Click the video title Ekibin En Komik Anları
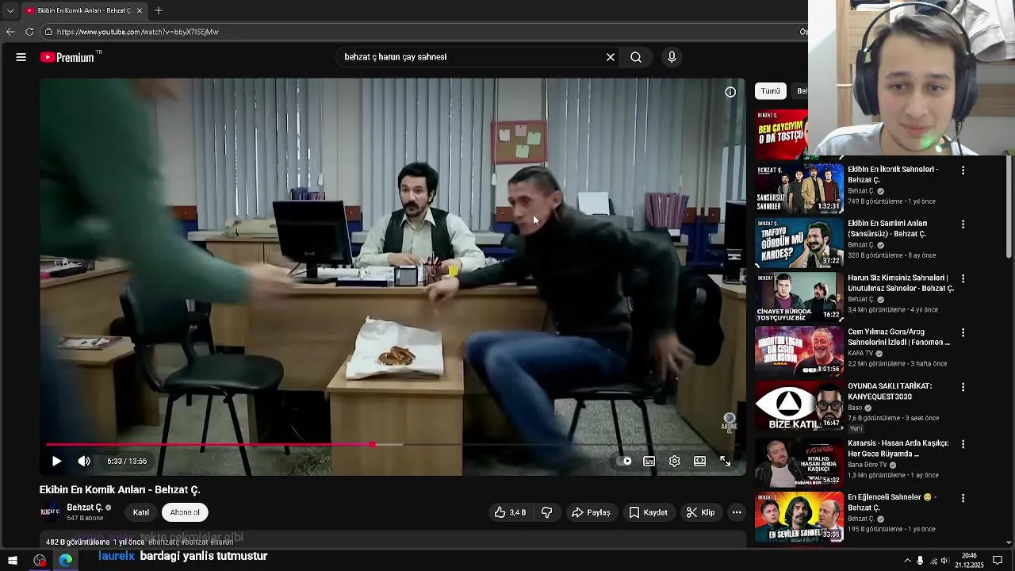This screenshot has height=571, width=1015. click(x=120, y=489)
